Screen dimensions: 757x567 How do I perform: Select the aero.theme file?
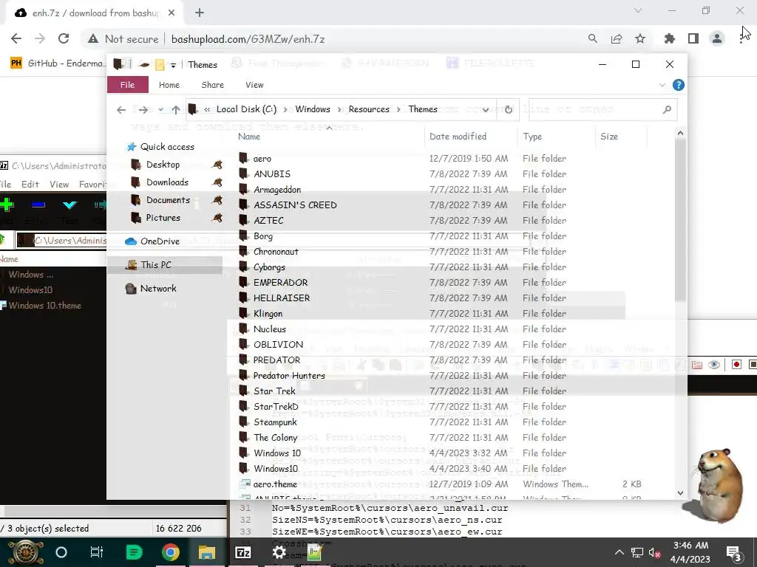point(275,484)
